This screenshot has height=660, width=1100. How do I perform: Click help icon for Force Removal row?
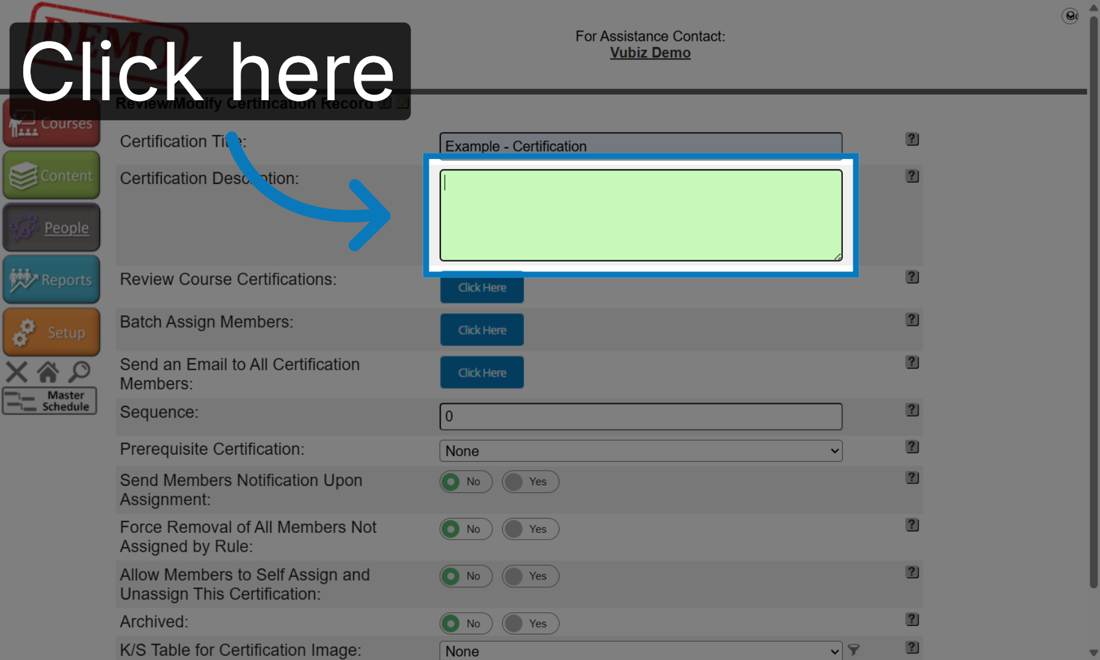click(x=912, y=525)
